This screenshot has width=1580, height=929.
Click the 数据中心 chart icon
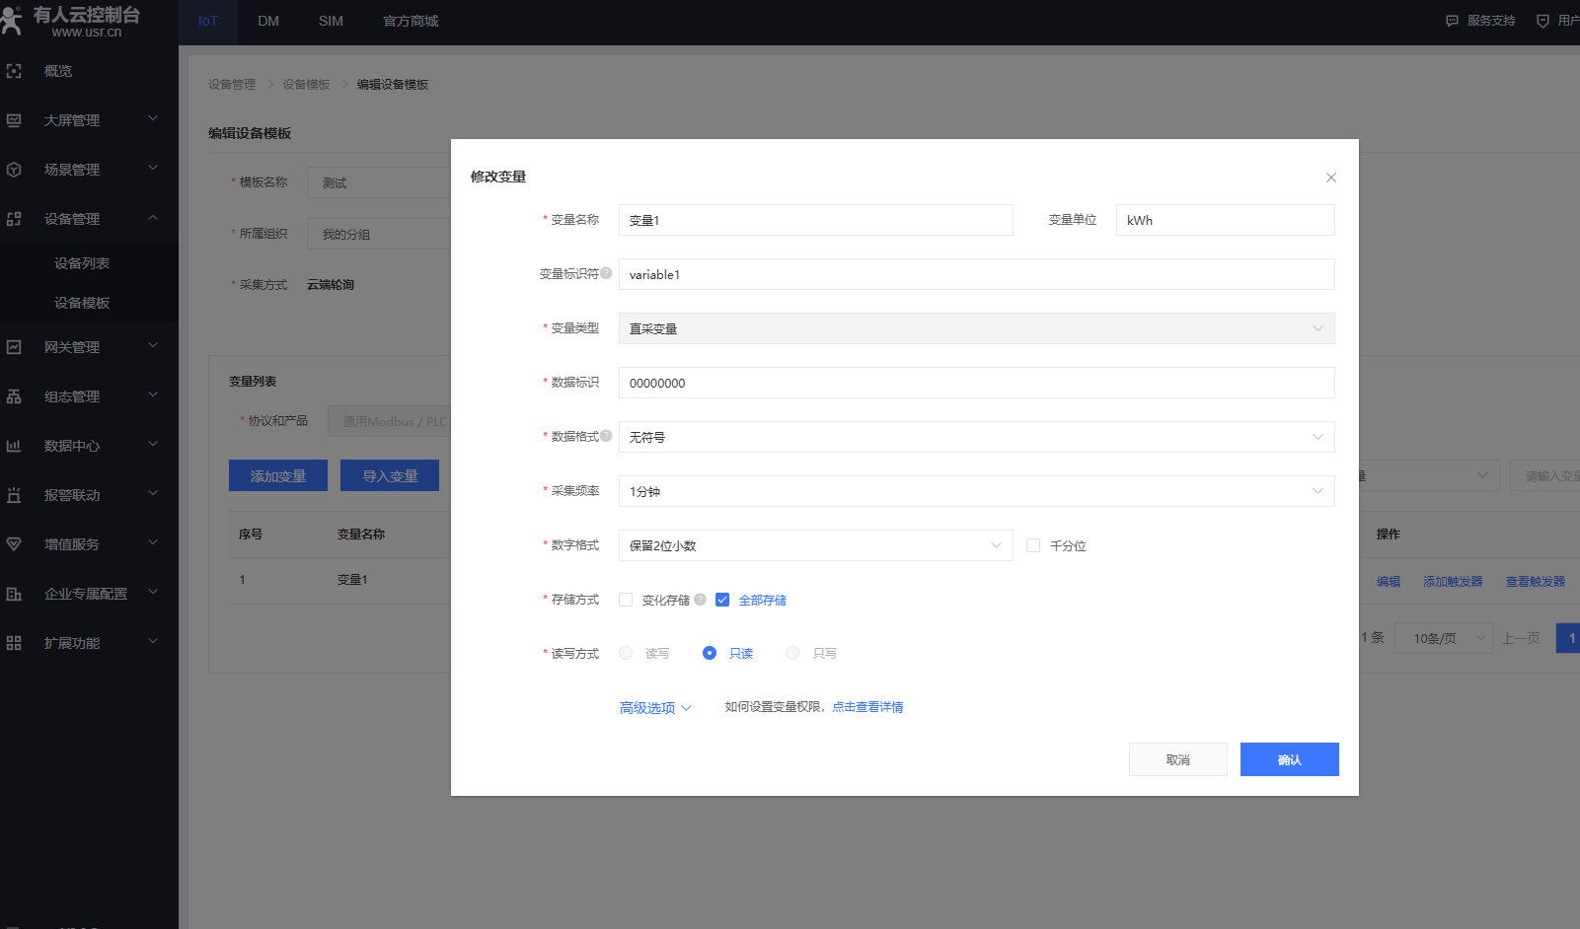click(14, 446)
